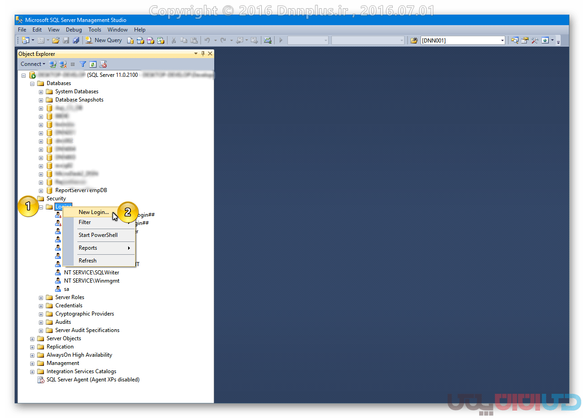Pin the Object Explorer panel with auto-hide icon

(203, 54)
